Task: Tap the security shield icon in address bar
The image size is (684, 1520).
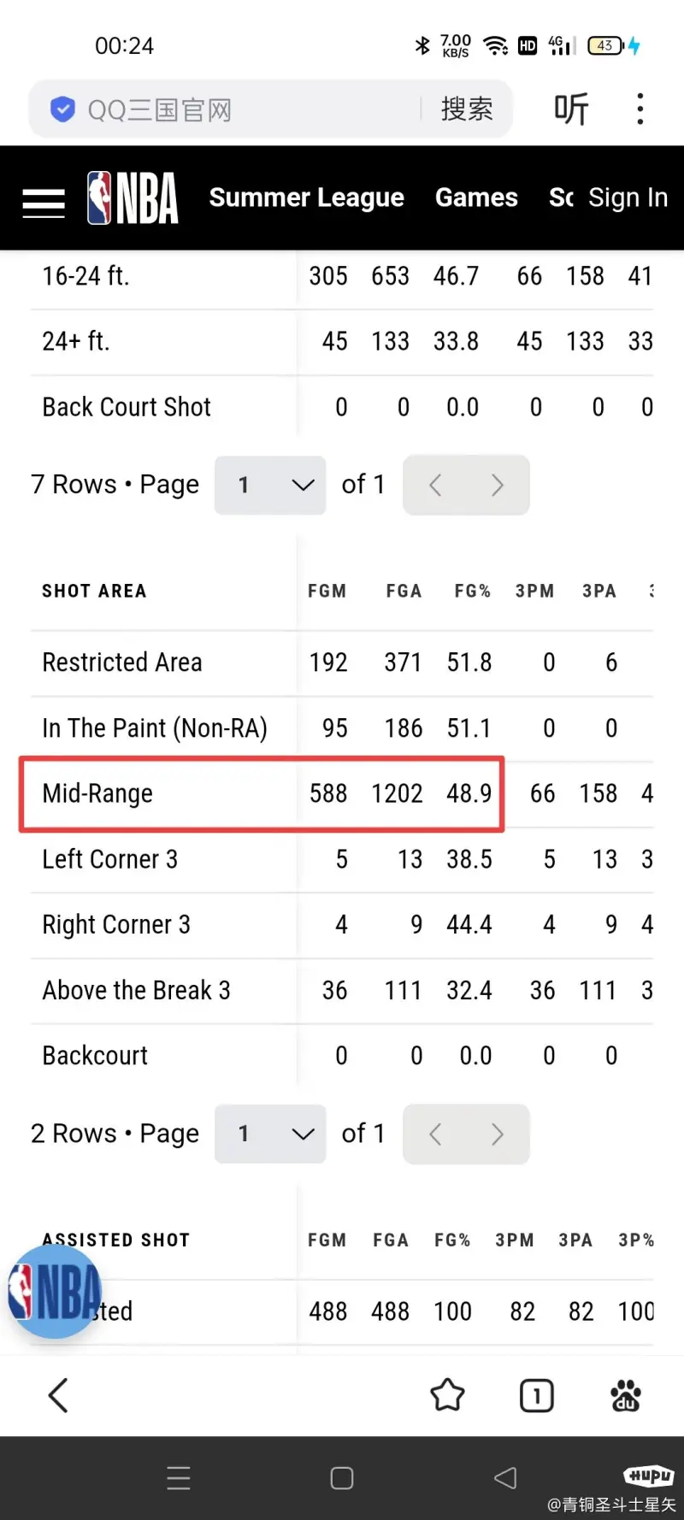Action: pyautogui.click(x=62, y=109)
